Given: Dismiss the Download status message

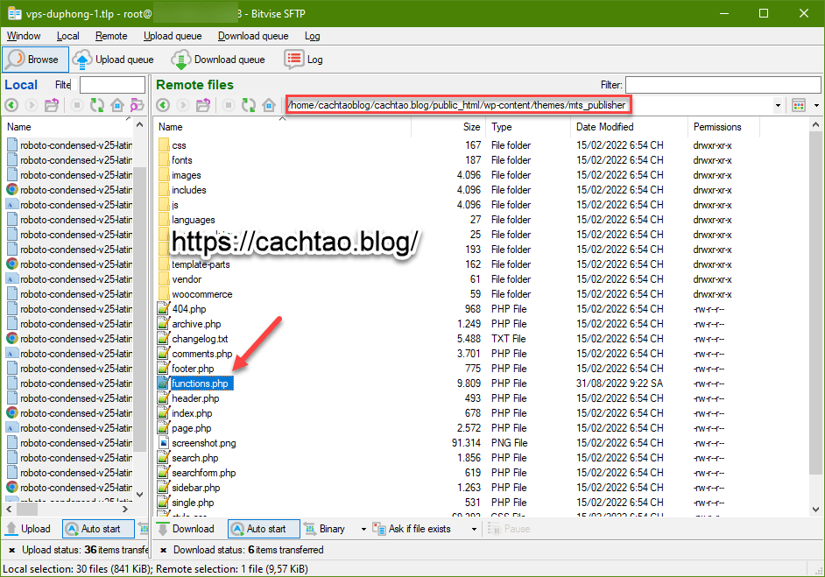Looking at the screenshot, I should coord(163,550).
